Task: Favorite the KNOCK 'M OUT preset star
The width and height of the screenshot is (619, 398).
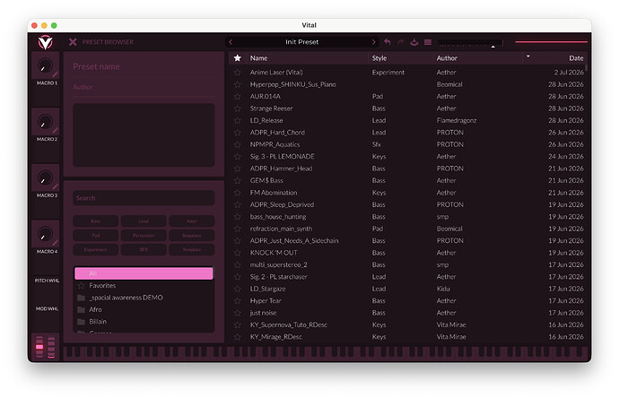Action: click(237, 253)
